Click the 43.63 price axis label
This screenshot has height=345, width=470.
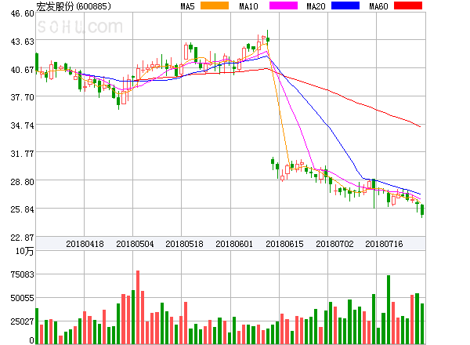(x=22, y=42)
